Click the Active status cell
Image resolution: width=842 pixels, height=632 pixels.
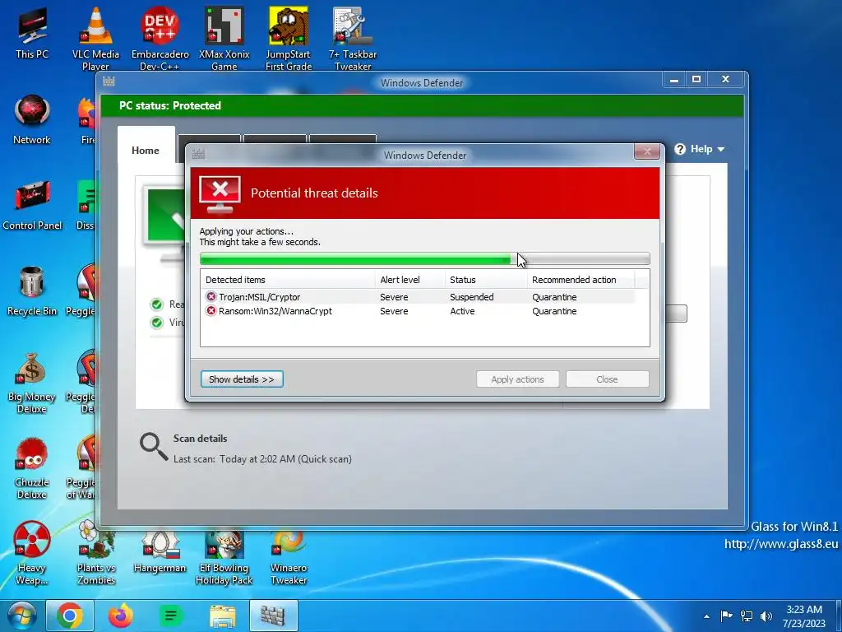click(x=462, y=311)
